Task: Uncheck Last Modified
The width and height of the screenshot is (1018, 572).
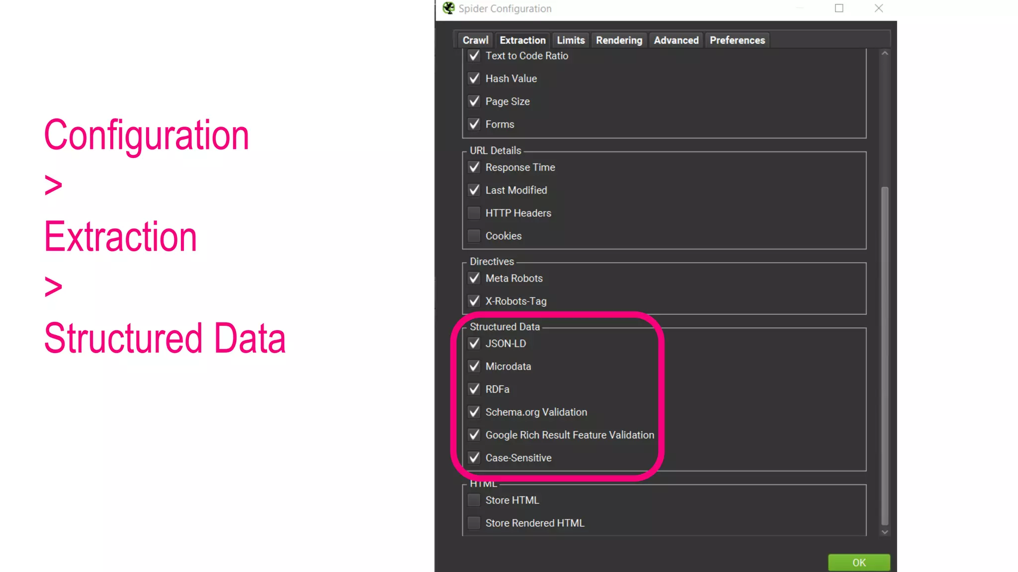Action: pyautogui.click(x=474, y=190)
